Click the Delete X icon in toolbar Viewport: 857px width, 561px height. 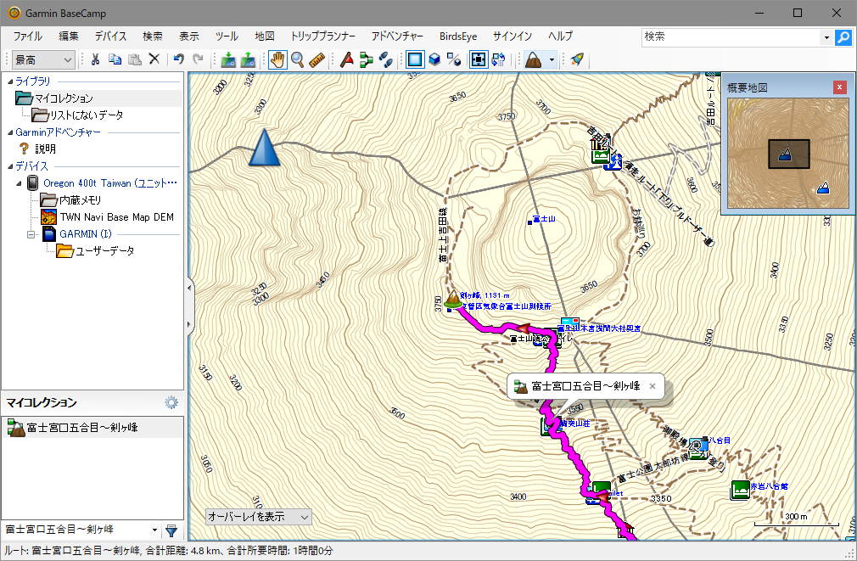coord(154,59)
